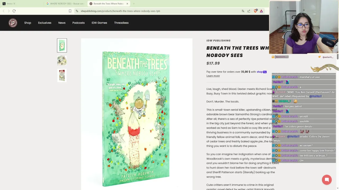
Task: Open IDW Games link
Action: [99, 23]
